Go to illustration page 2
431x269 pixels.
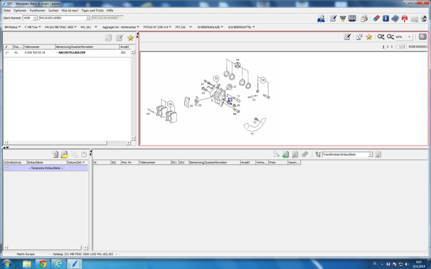tap(387, 47)
